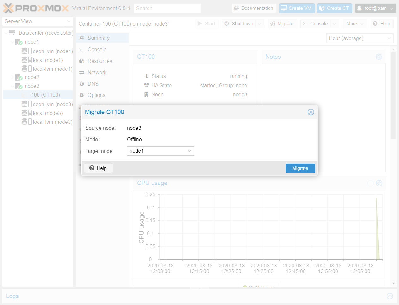Click the Status info icon
The image size is (399, 305).
point(147,76)
